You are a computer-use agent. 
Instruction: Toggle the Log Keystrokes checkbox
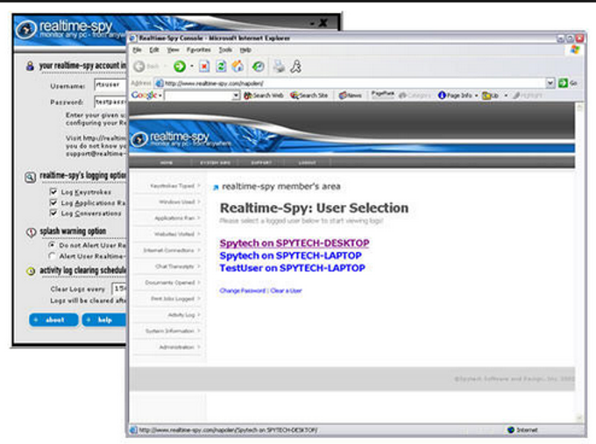point(53,192)
